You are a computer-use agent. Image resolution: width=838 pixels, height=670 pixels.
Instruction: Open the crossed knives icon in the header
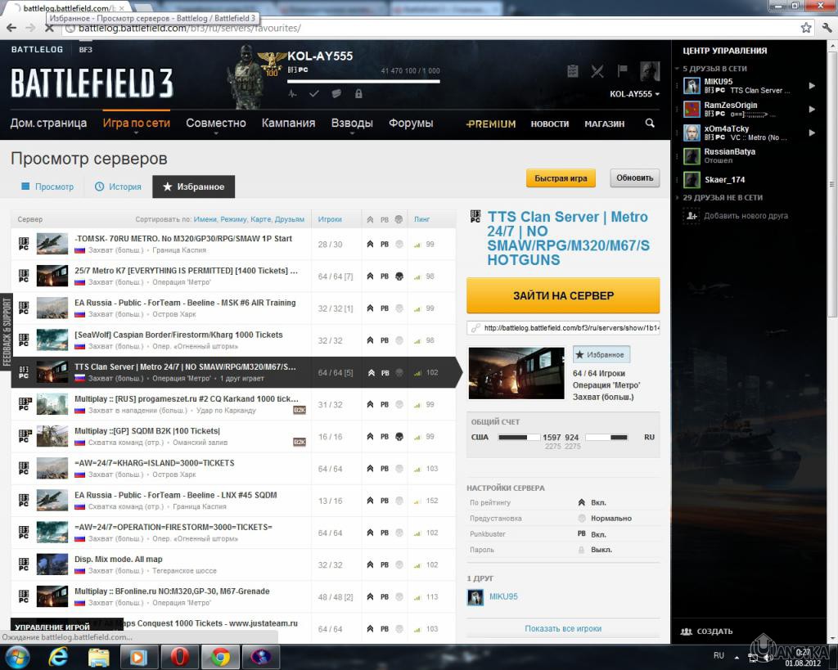point(597,71)
